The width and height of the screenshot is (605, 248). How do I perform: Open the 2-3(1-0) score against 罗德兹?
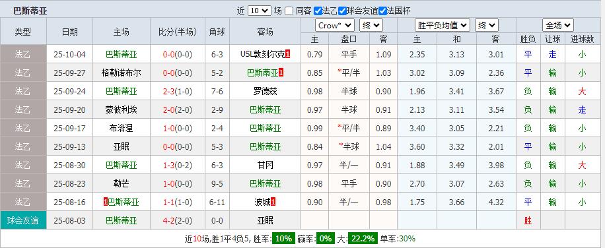tap(178, 91)
